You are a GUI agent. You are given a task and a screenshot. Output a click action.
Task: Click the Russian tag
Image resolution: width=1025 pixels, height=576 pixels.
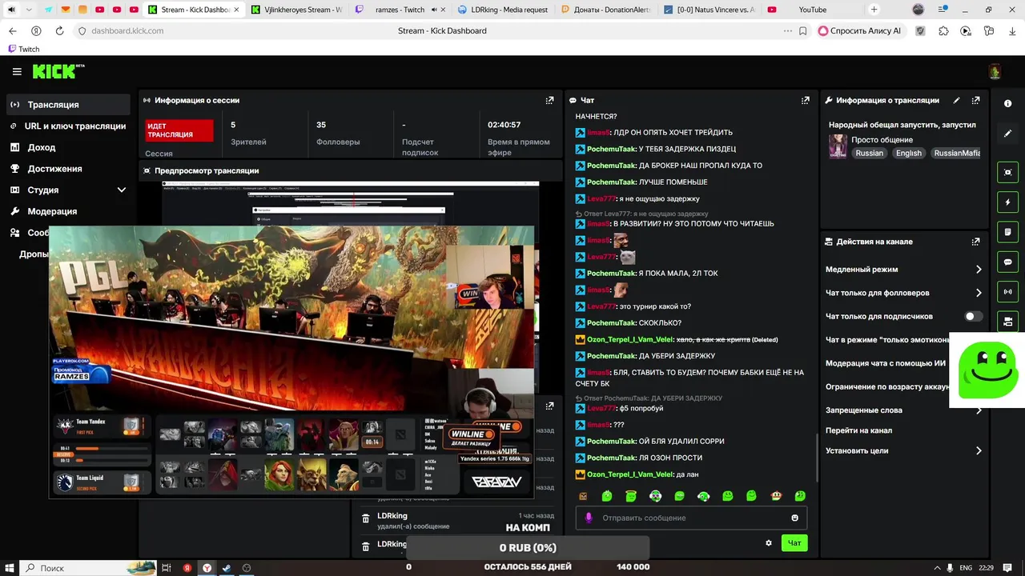click(x=869, y=153)
